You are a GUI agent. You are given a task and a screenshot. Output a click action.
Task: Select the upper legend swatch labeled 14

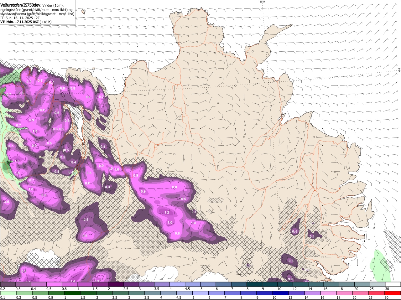(316, 284)
